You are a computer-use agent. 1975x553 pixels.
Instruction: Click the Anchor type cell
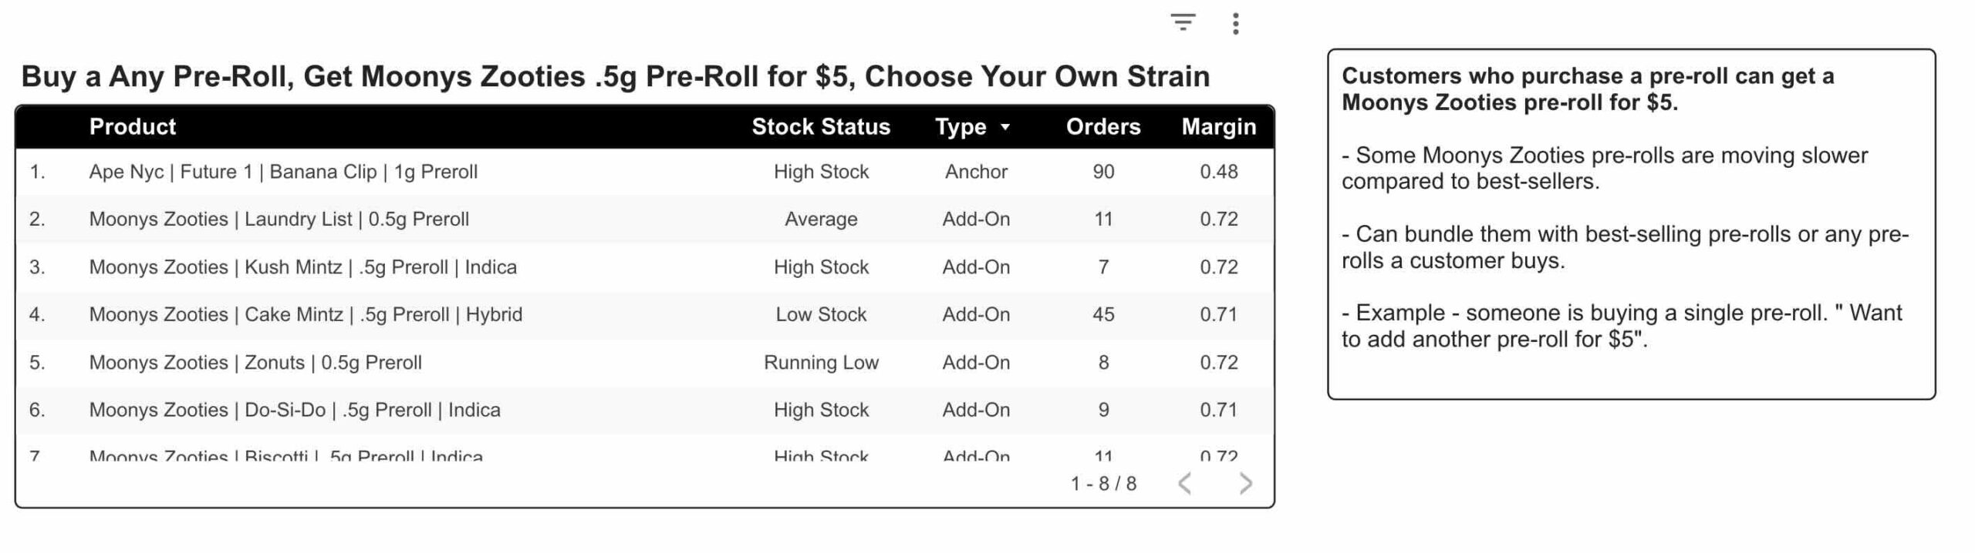(976, 172)
